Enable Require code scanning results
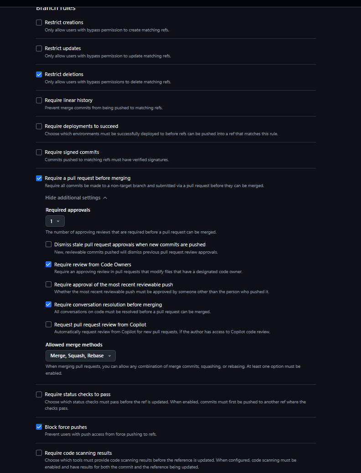 click(39, 453)
